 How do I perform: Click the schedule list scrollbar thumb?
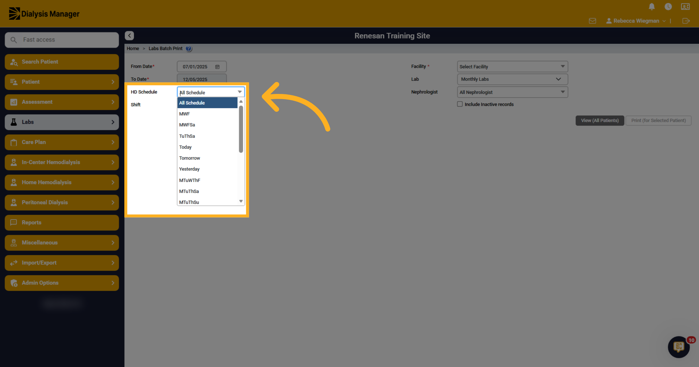tap(241, 129)
